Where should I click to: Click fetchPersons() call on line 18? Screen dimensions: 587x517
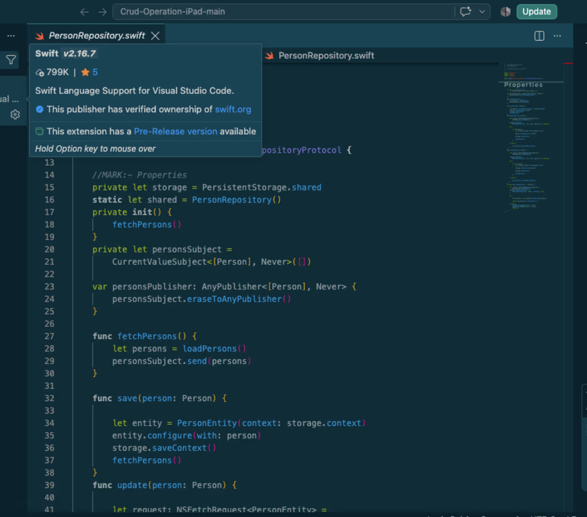(x=147, y=225)
